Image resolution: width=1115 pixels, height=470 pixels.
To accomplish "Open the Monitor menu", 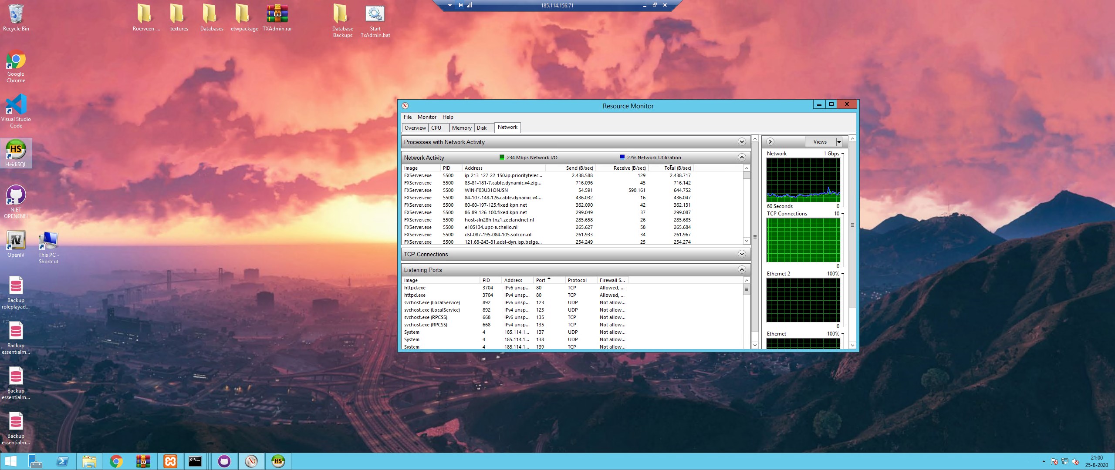I will (x=426, y=117).
